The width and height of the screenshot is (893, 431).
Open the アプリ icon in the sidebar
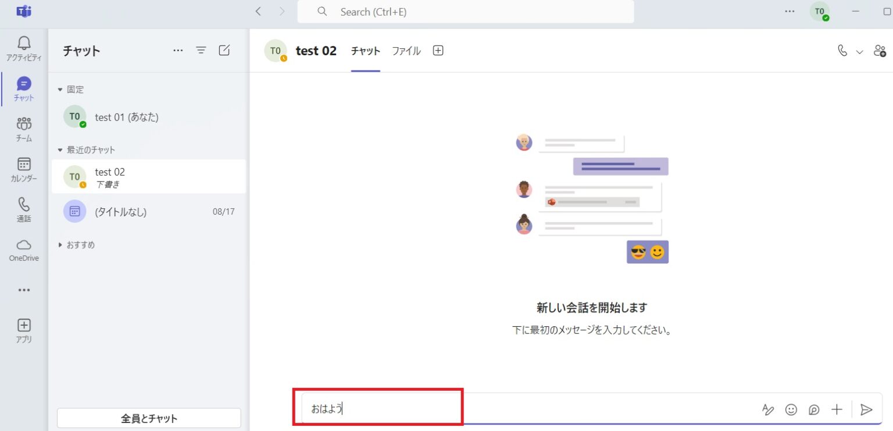coord(23,326)
